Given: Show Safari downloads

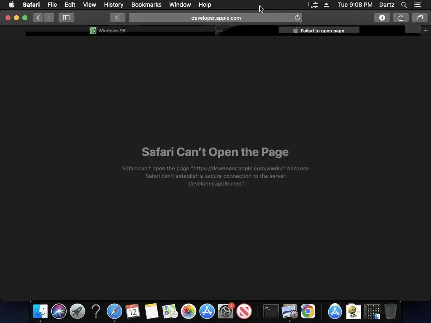Looking at the screenshot, I should pyautogui.click(x=382, y=18).
